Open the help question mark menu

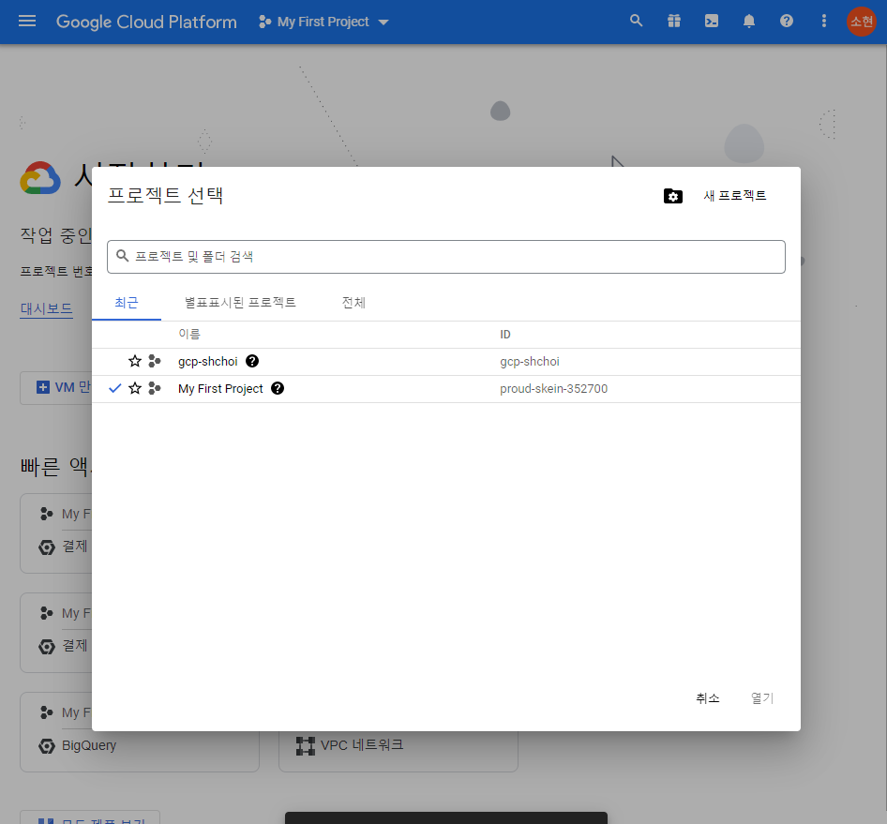point(787,22)
